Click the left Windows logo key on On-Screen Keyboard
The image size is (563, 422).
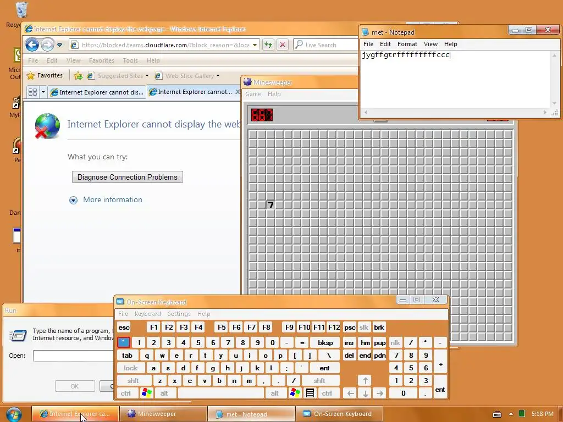(147, 393)
